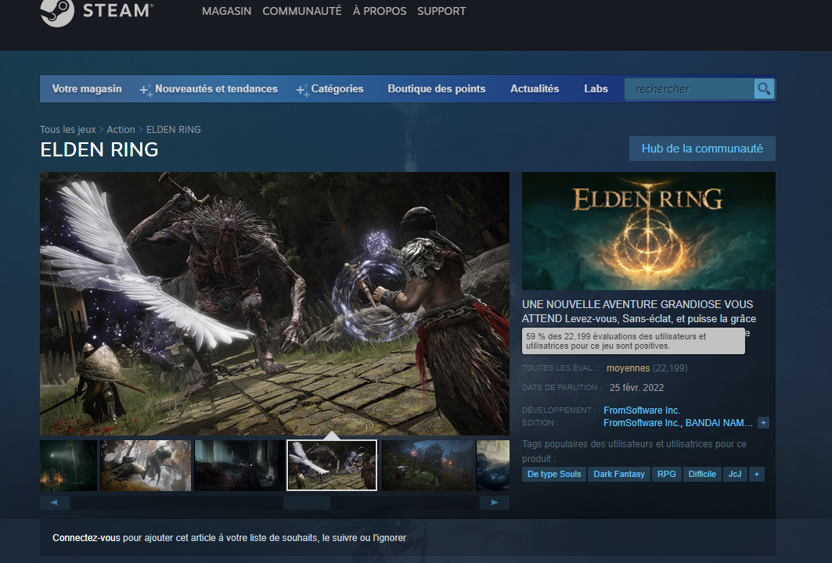Click the search magnifier icon
The height and width of the screenshot is (563, 832).
[764, 89]
